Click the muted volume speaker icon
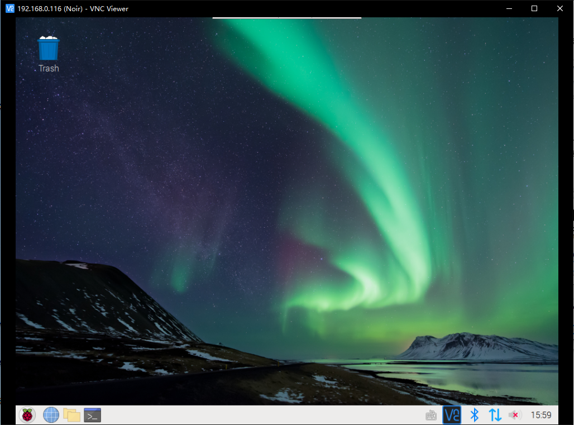 [514, 415]
